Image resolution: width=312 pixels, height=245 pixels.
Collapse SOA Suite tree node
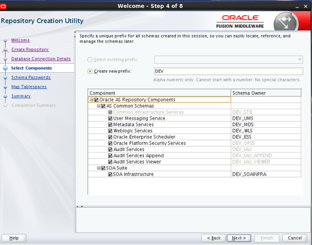[98, 168]
